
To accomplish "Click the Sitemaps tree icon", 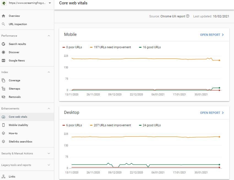I will coord(4,89).
